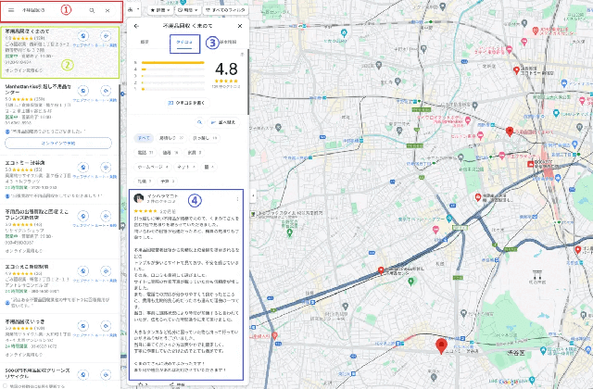Click the クチコミを書く write review button

187,103
